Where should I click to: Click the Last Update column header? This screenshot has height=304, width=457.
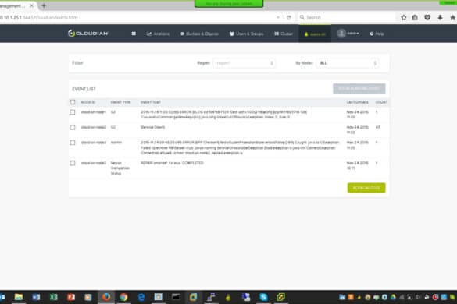click(357, 102)
